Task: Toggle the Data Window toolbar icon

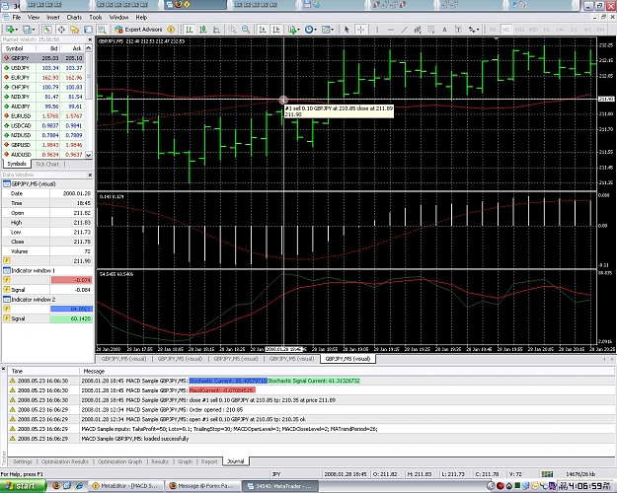Action: [x=61, y=30]
